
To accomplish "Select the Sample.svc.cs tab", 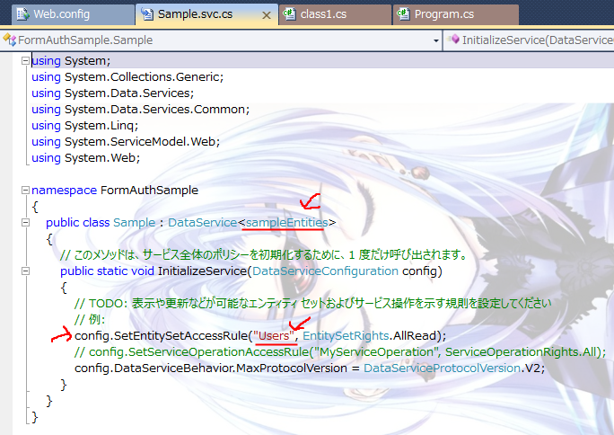I will [206, 14].
